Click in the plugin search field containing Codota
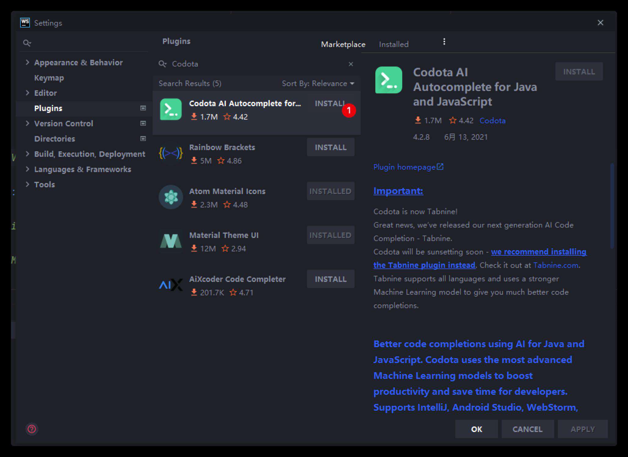The width and height of the screenshot is (628, 457). tap(256, 64)
